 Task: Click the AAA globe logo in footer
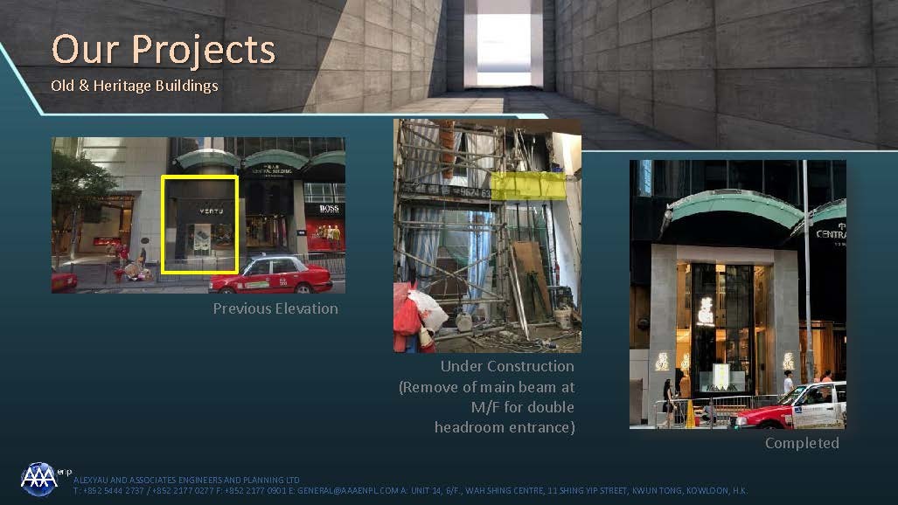(x=39, y=480)
